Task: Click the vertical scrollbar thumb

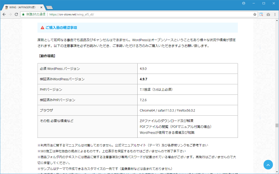Action: click(277, 126)
